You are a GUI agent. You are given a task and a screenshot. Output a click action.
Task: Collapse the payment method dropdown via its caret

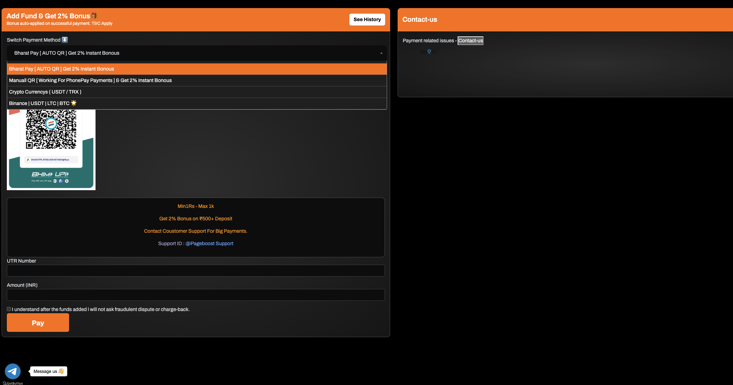(x=381, y=53)
